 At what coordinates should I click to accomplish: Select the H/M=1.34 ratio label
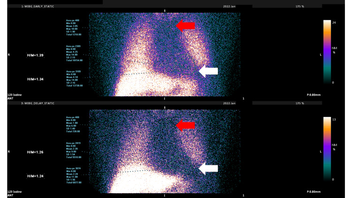(x=35, y=79)
